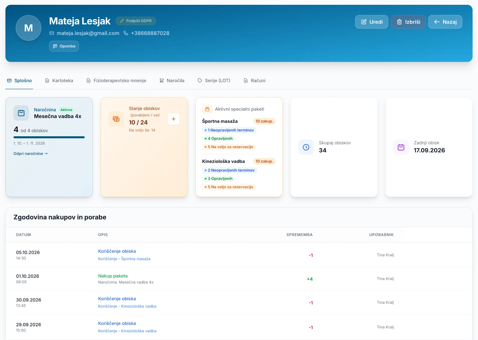478x340 pixels.
Task: Click the 3 Opravljenih chip
Action: (x=219, y=179)
